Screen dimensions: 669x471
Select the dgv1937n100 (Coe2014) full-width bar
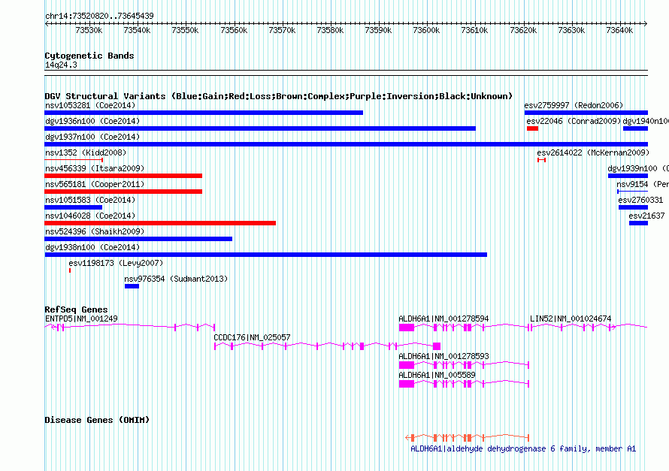346,144
